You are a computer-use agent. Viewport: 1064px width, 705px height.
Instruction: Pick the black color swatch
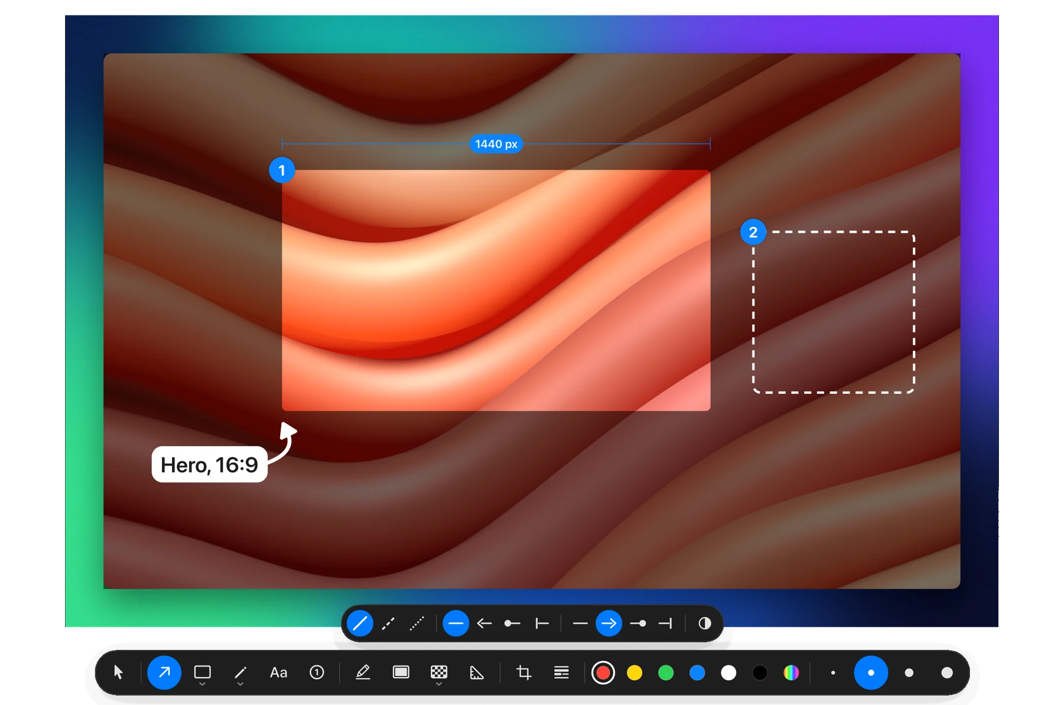760,672
